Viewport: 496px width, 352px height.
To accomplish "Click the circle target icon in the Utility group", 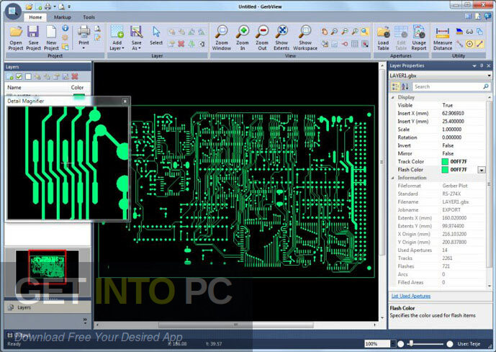I will (x=470, y=44).
